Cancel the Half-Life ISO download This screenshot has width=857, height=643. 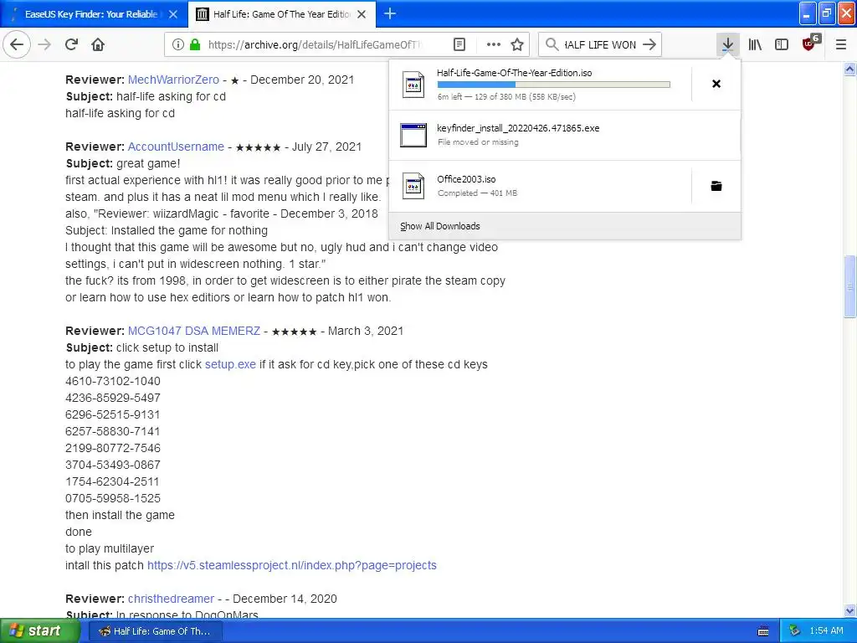pyautogui.click(x=716, y=84)
